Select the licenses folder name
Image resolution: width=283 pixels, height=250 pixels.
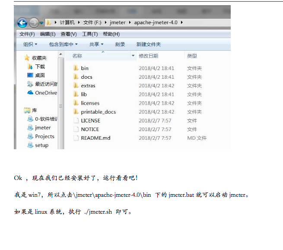(x=90, y=103)
